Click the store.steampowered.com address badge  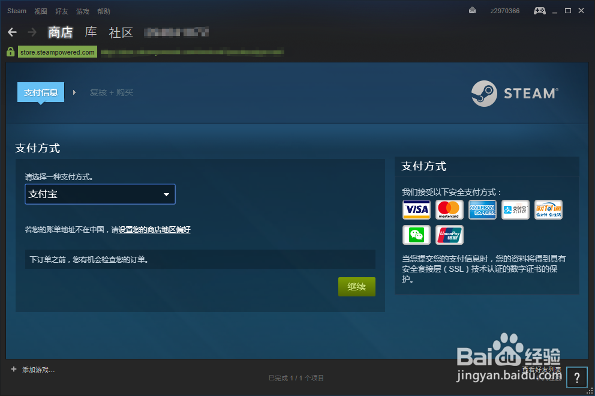tap(58, 52)
